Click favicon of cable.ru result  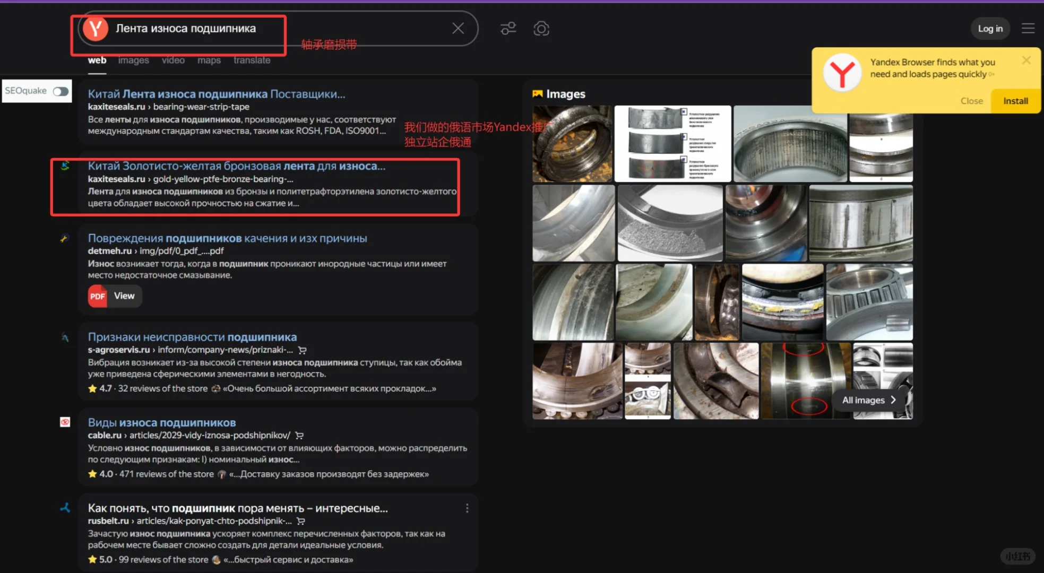[65, 422]
